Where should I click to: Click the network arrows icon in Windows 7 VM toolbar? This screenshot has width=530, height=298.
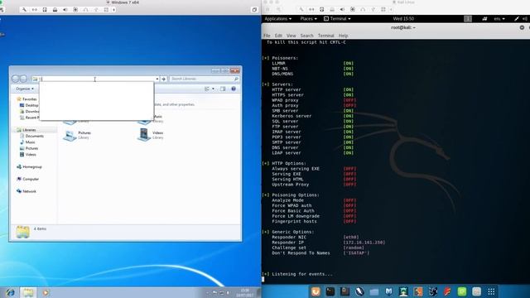tap(35, 10)
